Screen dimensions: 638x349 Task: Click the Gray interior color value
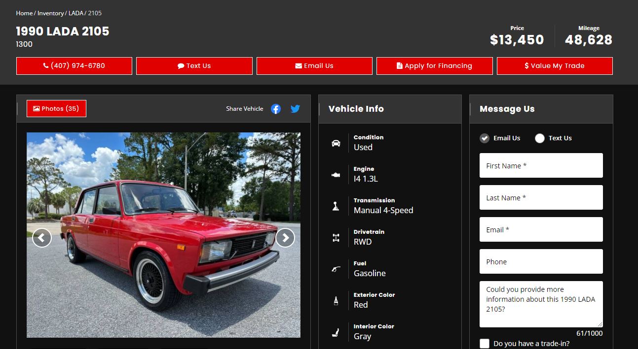[362, 336]
